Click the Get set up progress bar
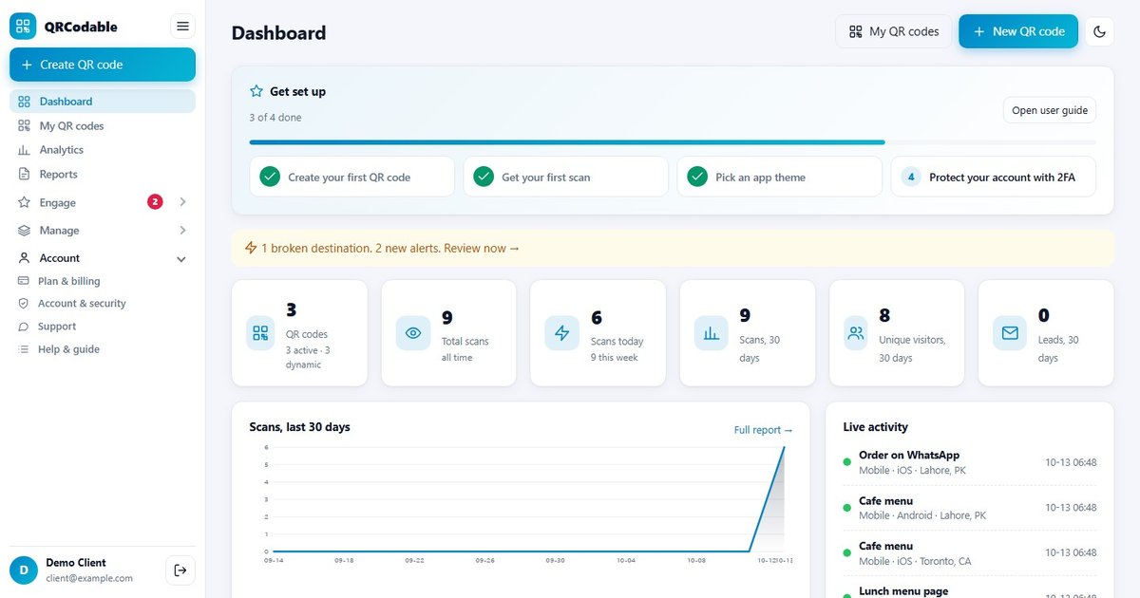This screenshot has width=1140, height=598. click(673, 142)
